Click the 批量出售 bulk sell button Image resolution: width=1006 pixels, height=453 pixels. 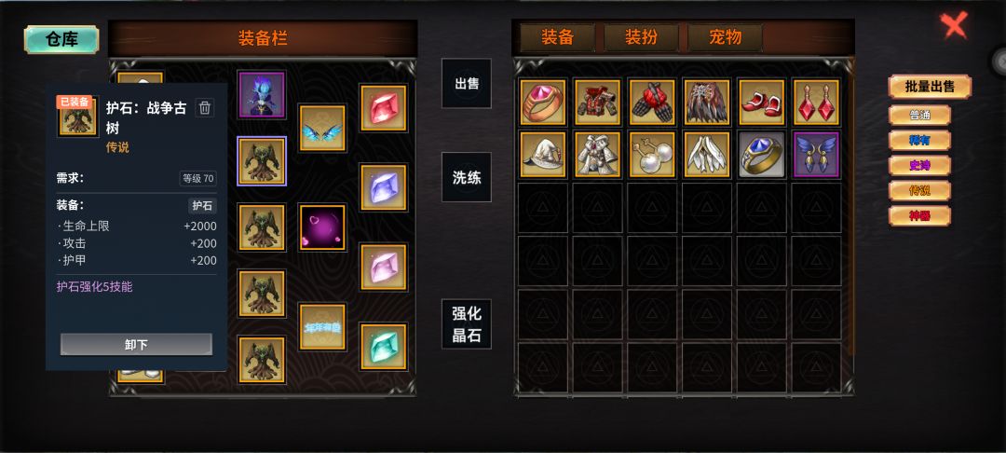tap(930, 87)
